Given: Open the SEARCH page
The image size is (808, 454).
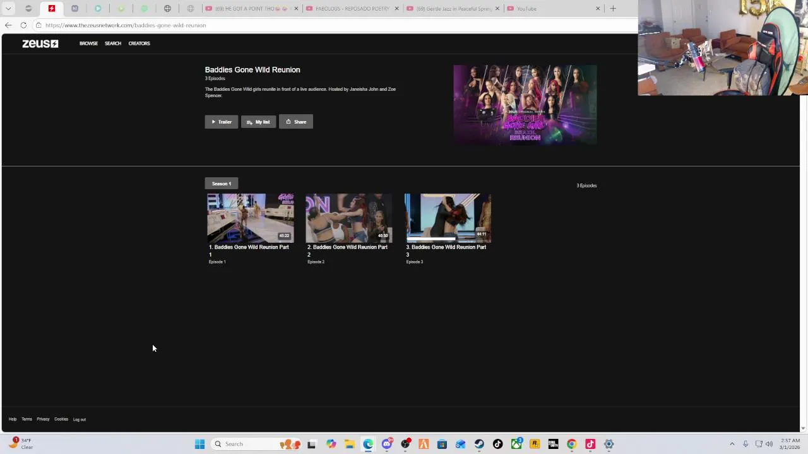Looking at the screenshot, I should [x=113, y=44].
